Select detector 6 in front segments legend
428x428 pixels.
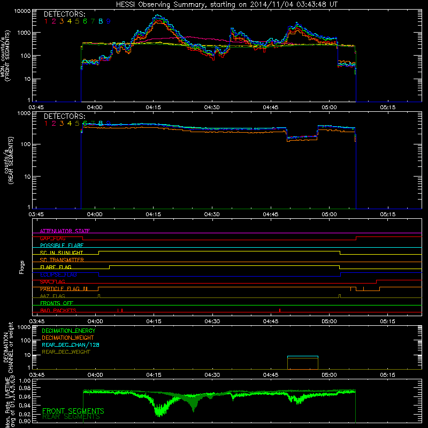pos(85,21)
